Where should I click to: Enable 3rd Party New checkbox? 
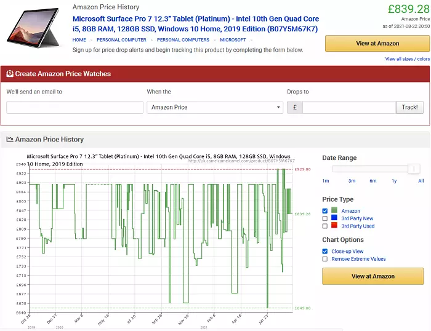325,218
